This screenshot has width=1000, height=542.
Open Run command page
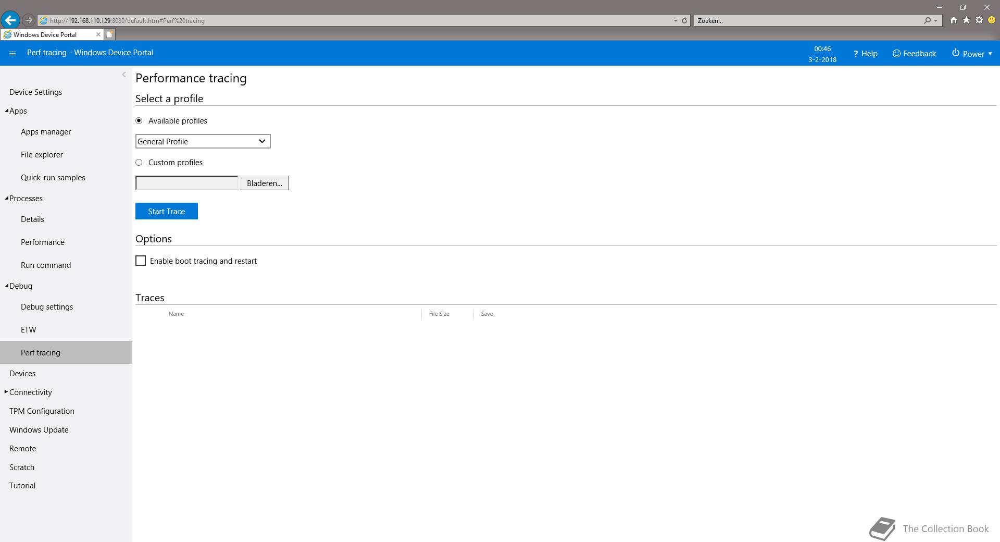click(46, 265)
